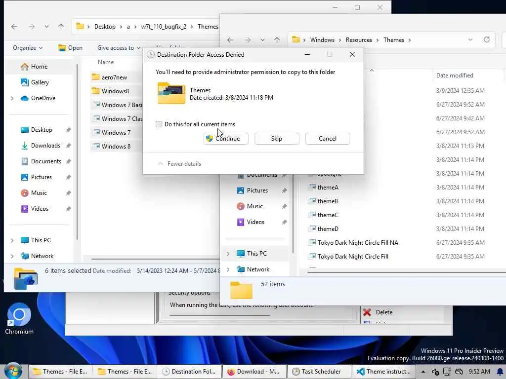Expand Network in right window
The height and width of the screenshot is (379, 506).
228,269
